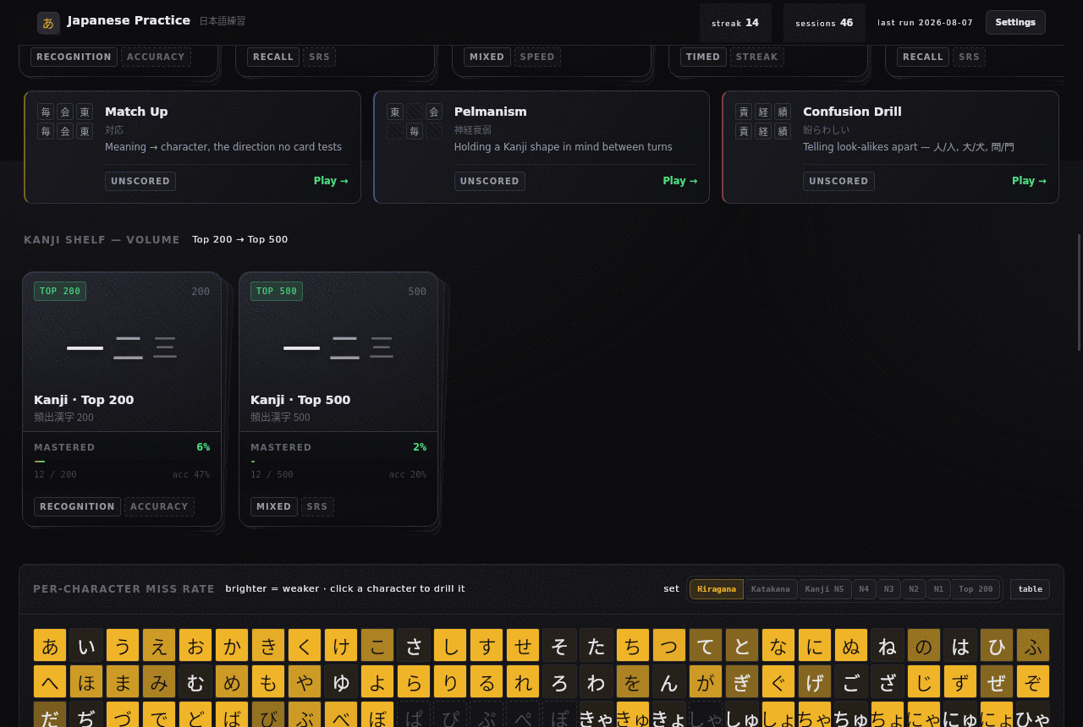Toggle the table view button
1083x727 pixels.
[x=1030, y=589]
